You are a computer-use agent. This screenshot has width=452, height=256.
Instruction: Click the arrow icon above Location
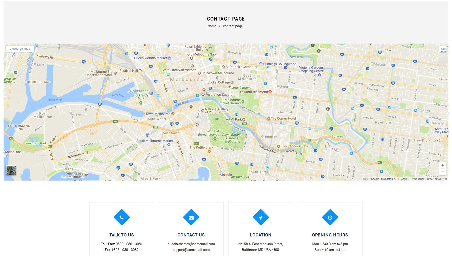261,217
